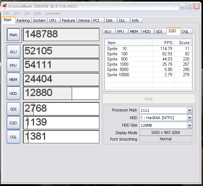Image resolution: width=203 pixels, height=186 pixels.
Task: Switch to the PCI tab
Action: pyautogui.click(x=98, y=20)
